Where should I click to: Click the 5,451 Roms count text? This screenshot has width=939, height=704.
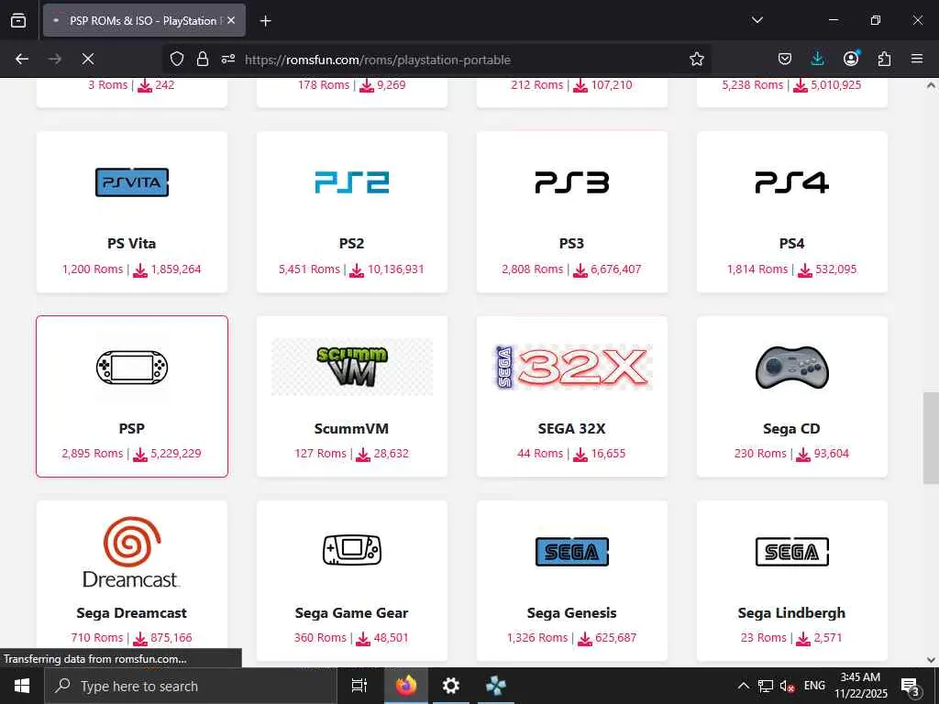309,269
